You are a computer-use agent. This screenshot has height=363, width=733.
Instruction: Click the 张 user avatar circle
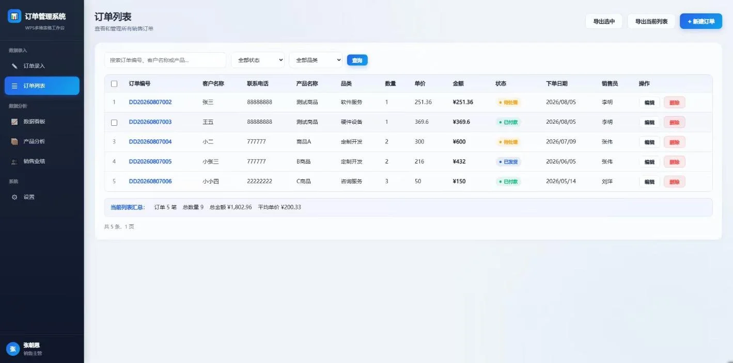(13, 349)
